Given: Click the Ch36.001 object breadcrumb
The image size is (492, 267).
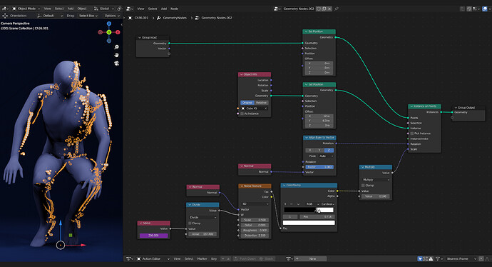Looking at the screenshot, I should 138,18.
